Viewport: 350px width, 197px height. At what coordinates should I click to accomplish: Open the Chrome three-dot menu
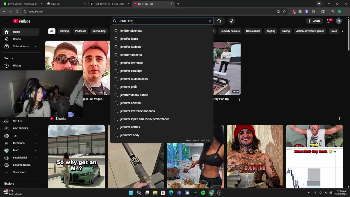(x=345, y=11)
